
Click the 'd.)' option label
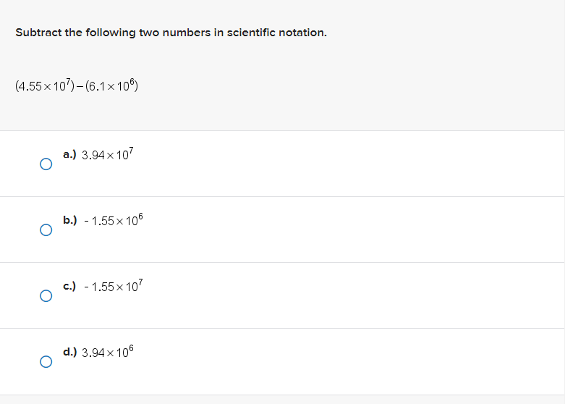pos(70,353)
